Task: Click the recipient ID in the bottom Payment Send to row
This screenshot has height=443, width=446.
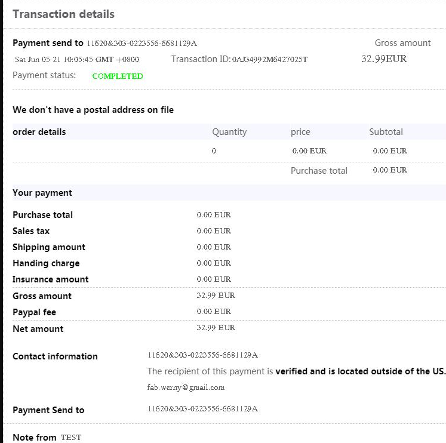Action: 202,409
